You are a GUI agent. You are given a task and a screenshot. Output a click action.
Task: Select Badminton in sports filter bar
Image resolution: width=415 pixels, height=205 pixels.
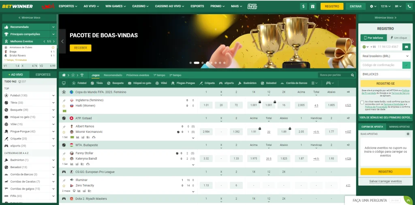pos(247,83)
